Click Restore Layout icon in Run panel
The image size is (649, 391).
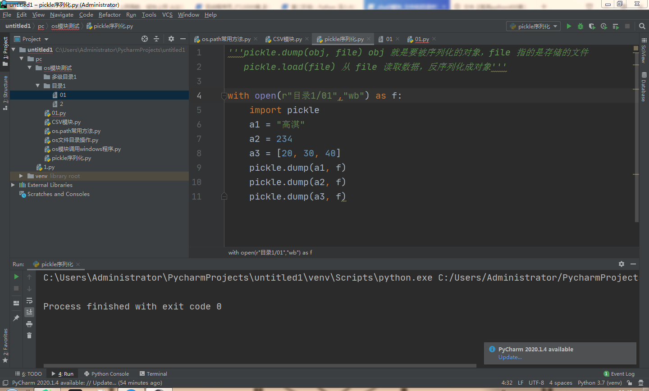coord(16,303)
